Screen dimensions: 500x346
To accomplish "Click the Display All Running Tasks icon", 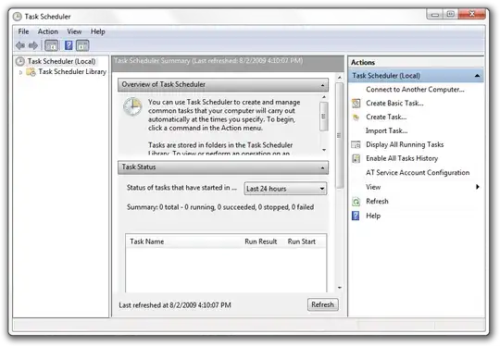I will coord(356,144).
